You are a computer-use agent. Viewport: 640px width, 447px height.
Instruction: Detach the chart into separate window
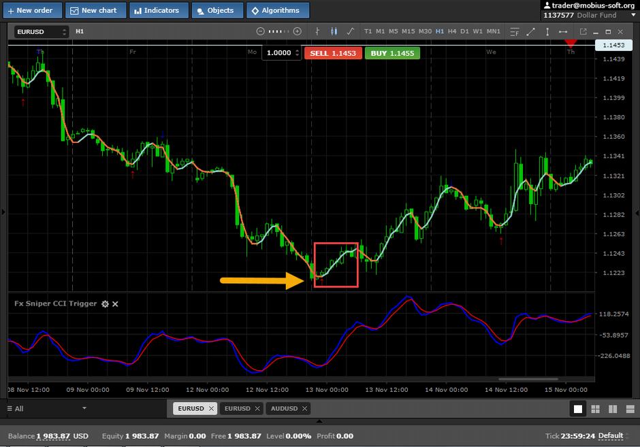(583, 32)
